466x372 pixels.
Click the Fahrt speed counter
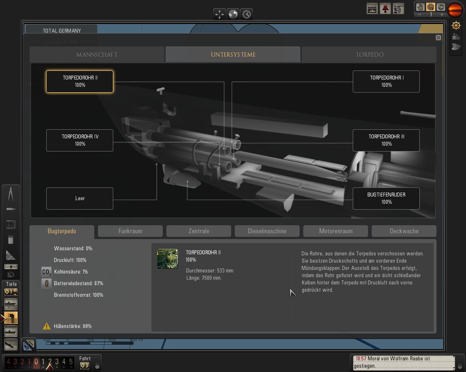click(84, 365)
